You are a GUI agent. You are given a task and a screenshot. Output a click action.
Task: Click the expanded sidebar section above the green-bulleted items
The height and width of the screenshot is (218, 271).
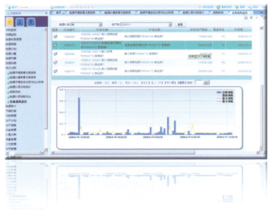11,68
